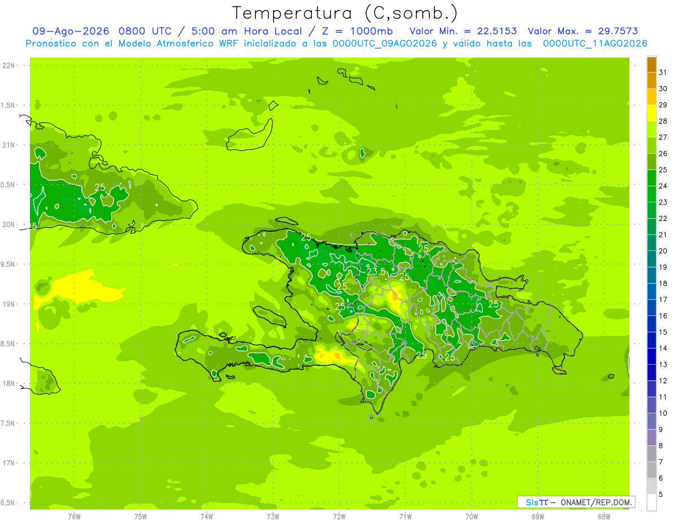Click the purple legend swatch between 9 and 10
The image size is (678, 524).
point(651,422)
